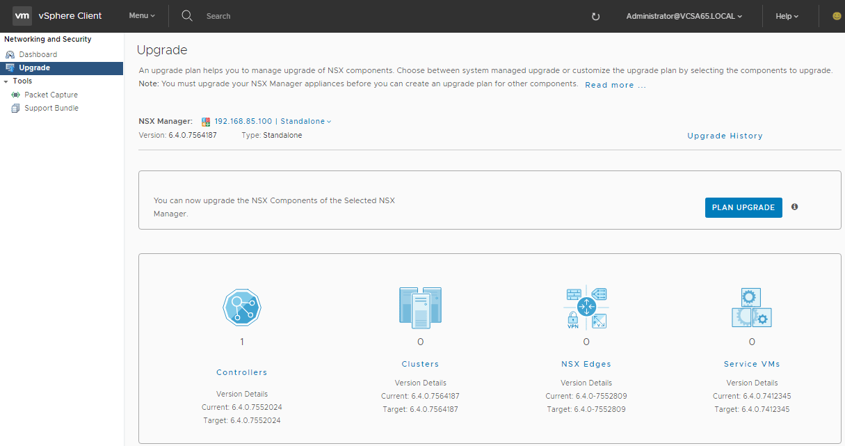The height and width of the screenshot is (446, 845).
Task: Open the Read more link
Action: pos(615,85)
